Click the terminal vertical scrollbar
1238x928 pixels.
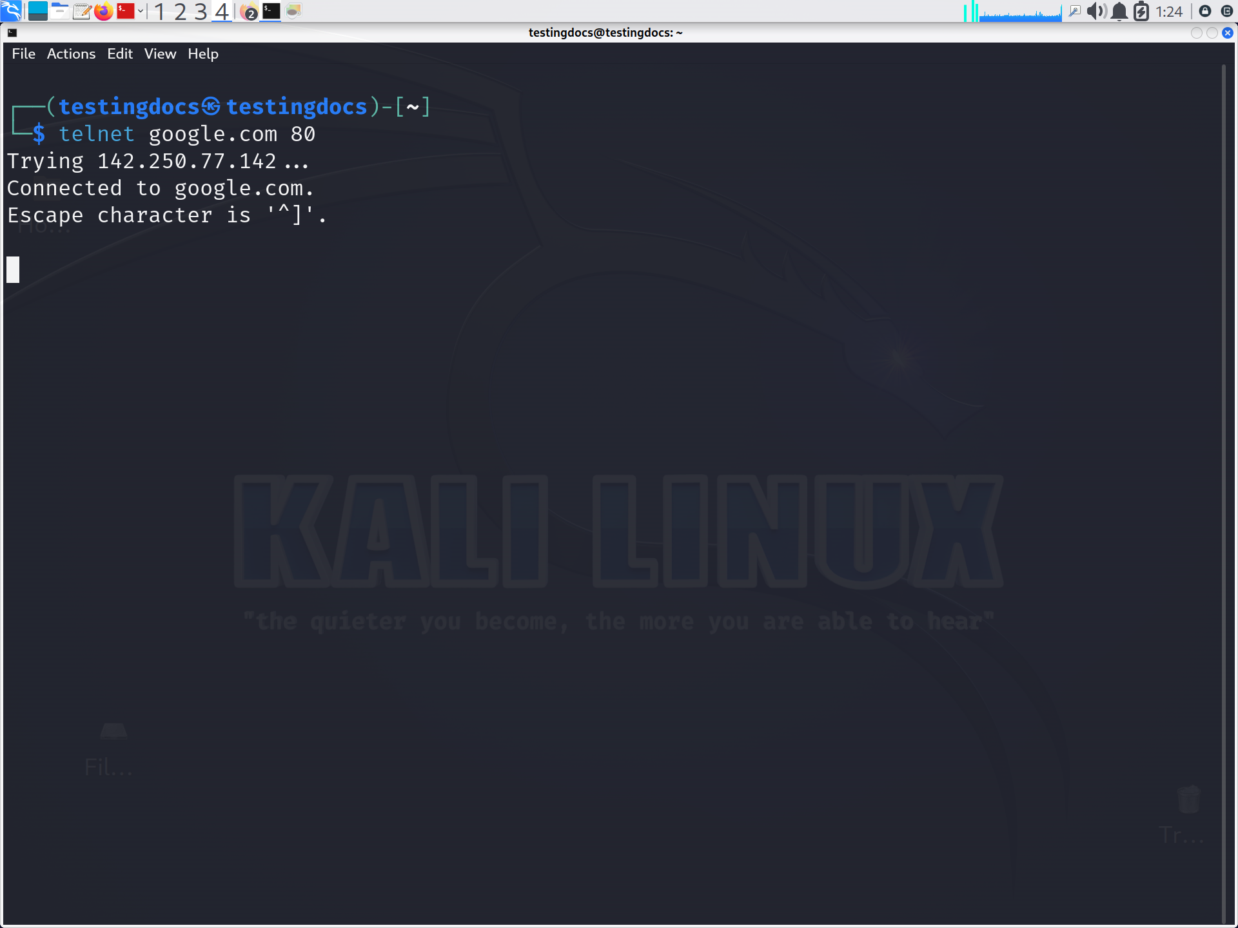[x=1223, y=494]
